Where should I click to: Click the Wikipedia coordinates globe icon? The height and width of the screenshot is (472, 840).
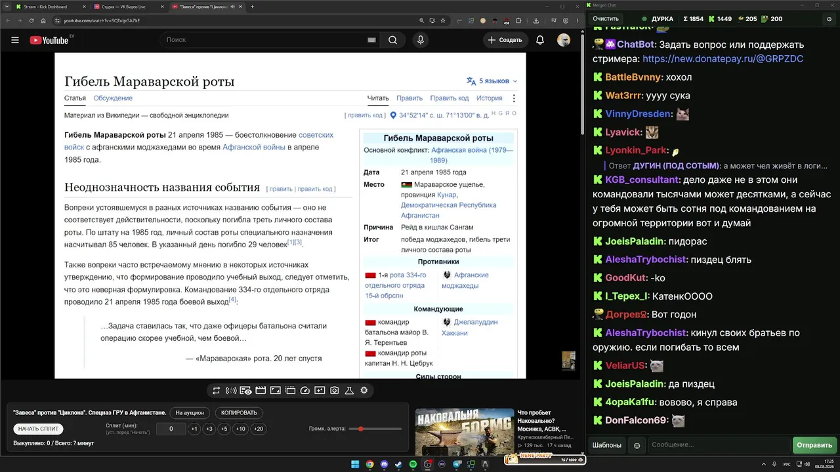click(394, 115)
